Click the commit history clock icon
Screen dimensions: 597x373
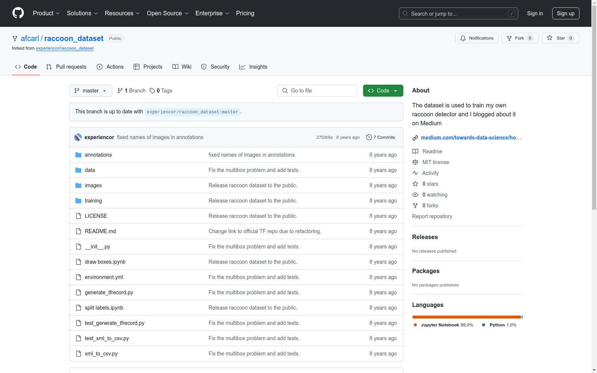[x=369, y=137]
